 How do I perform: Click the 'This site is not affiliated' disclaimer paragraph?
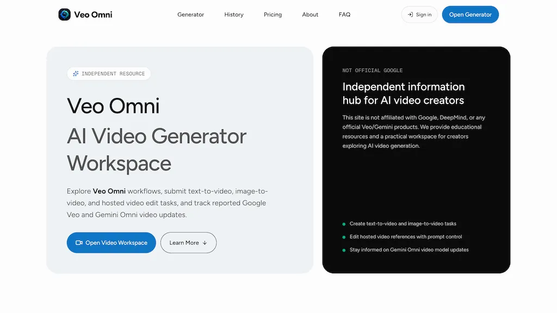point(414,132)
